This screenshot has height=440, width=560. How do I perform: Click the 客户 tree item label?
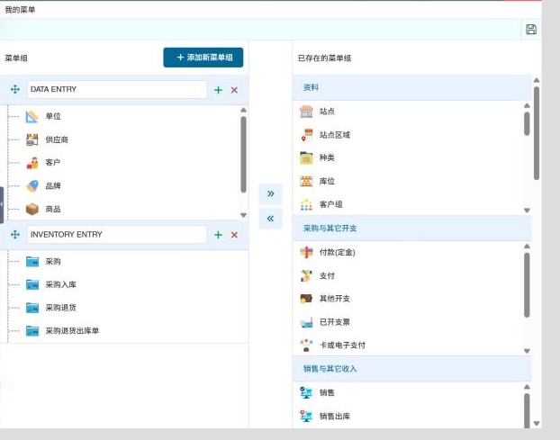click(53, 163)
